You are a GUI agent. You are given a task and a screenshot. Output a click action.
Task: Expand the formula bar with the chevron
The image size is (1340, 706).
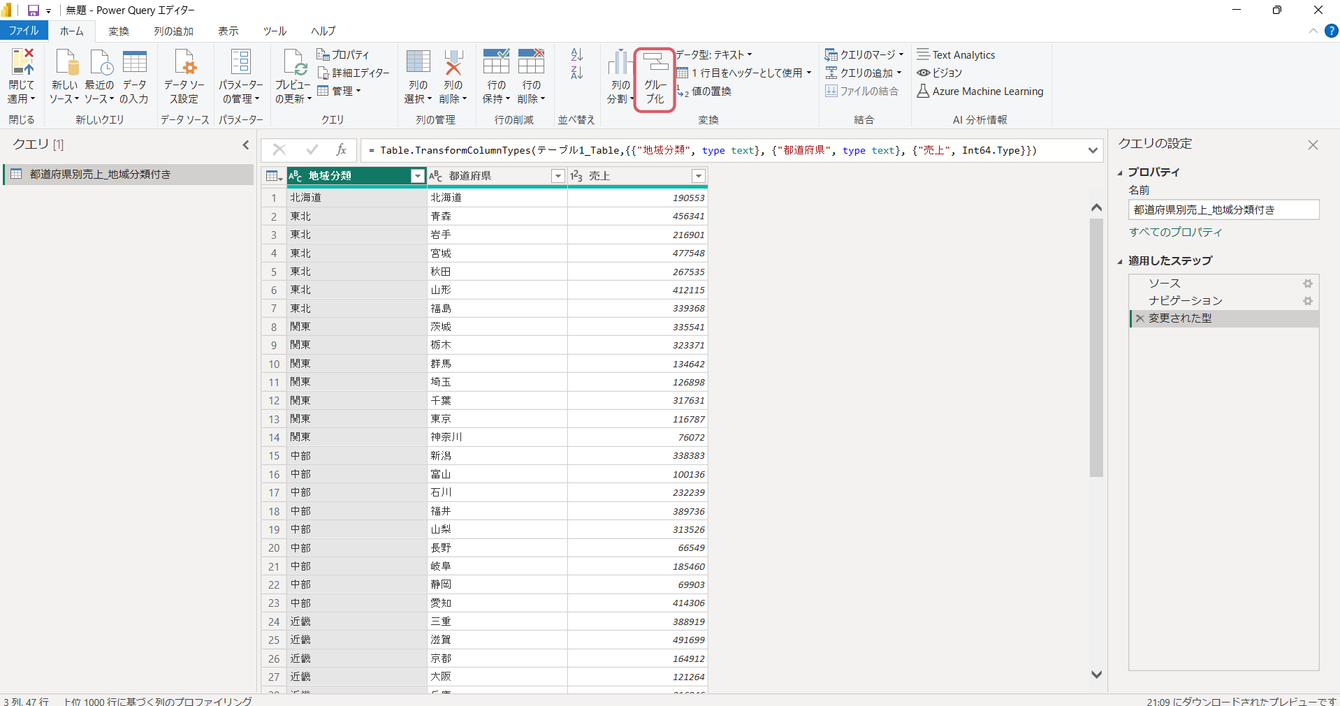click(x=1093, y=150)
